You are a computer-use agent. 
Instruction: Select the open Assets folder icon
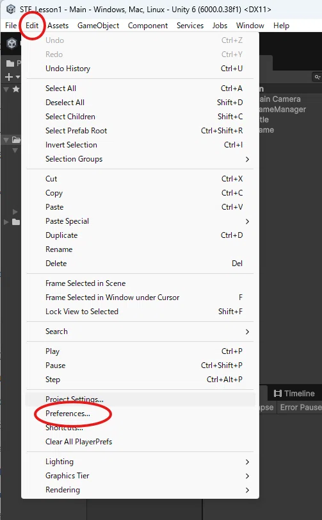pos(16,140)
